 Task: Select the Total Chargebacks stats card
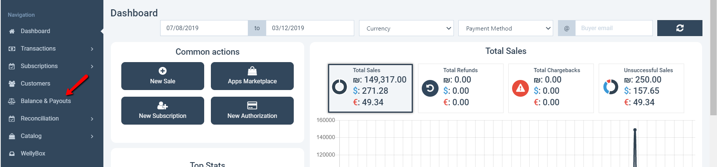click(x=551, y=88)
